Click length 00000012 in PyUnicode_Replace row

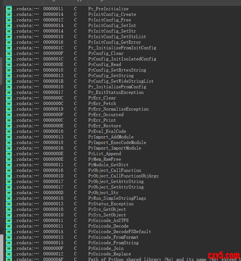point(53,254)
